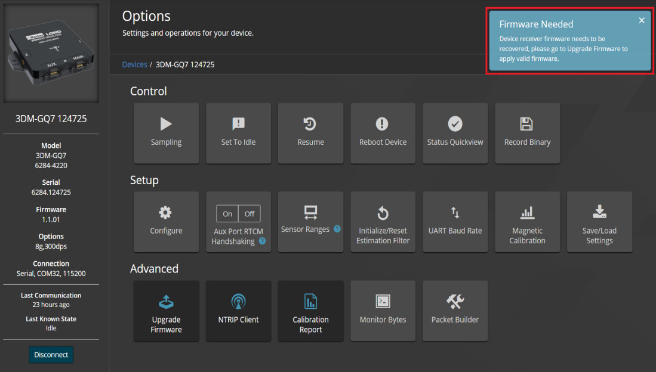656x372 pixels.
Task: Click the '3DM-GQ7 124725' breadcrumb text
Action: click(x=185, y=64)
